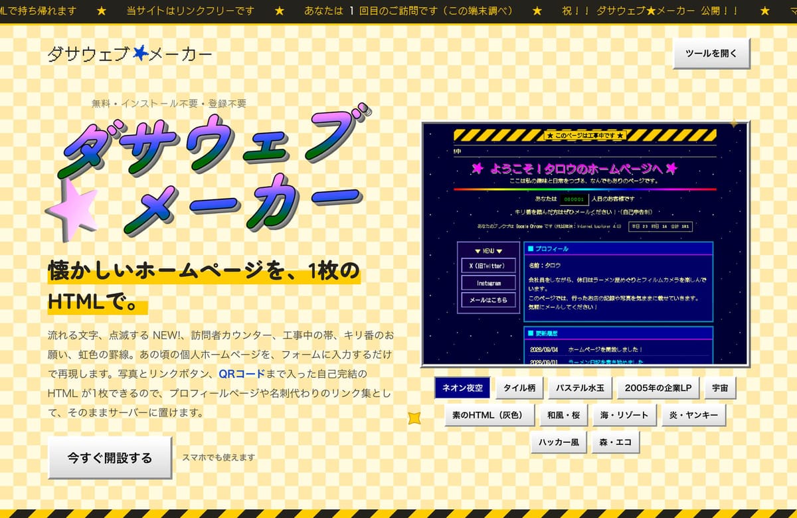
Task: Click メールはこちら button in the preview
Action: [488, 300]
